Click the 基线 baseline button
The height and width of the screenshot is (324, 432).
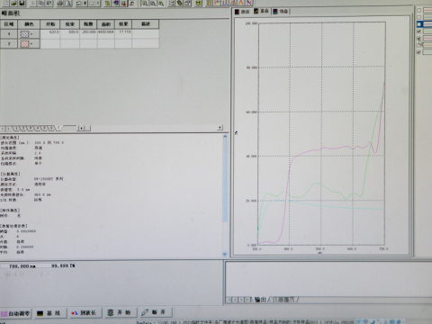[x=49, y=313]
